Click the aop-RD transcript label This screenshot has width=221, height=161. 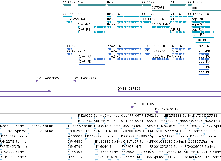point(199,35)
